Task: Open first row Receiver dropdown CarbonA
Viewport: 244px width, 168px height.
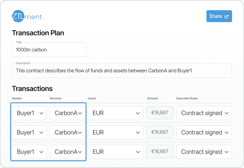Action: 67,113
